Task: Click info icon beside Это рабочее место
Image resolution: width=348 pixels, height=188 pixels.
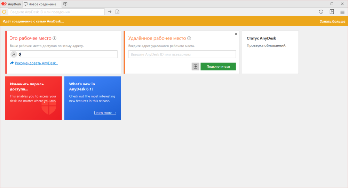Action: 54,38
